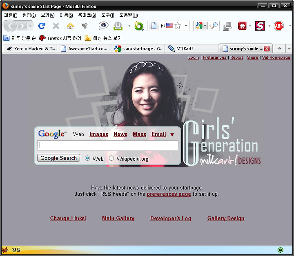Viewport: 294px width, 256px height.
Task: Click the Report link
Action: pyautogui.click(x=236, y=57)
